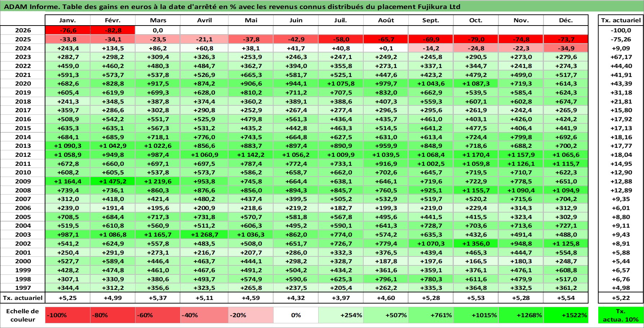
Task: Click the +4,98 actuarial rate cell
Action: 621,288
